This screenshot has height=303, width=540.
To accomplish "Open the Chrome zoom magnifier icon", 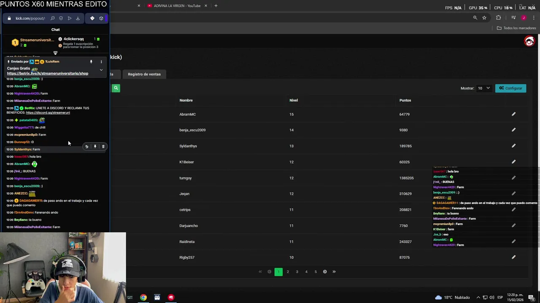I will (x=475, y=18).
